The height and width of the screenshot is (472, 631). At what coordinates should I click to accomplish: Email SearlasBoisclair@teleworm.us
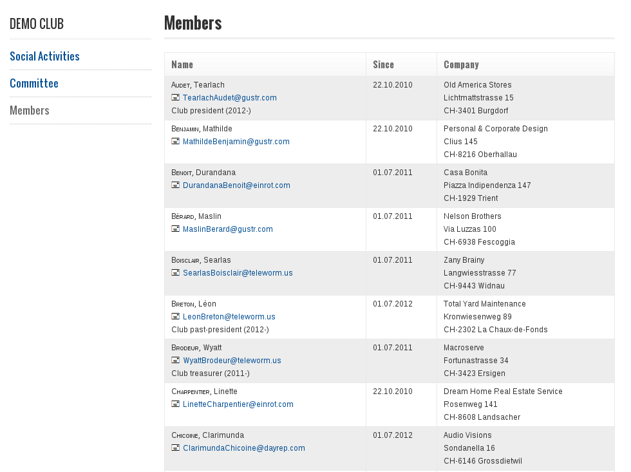coord(238,273)
